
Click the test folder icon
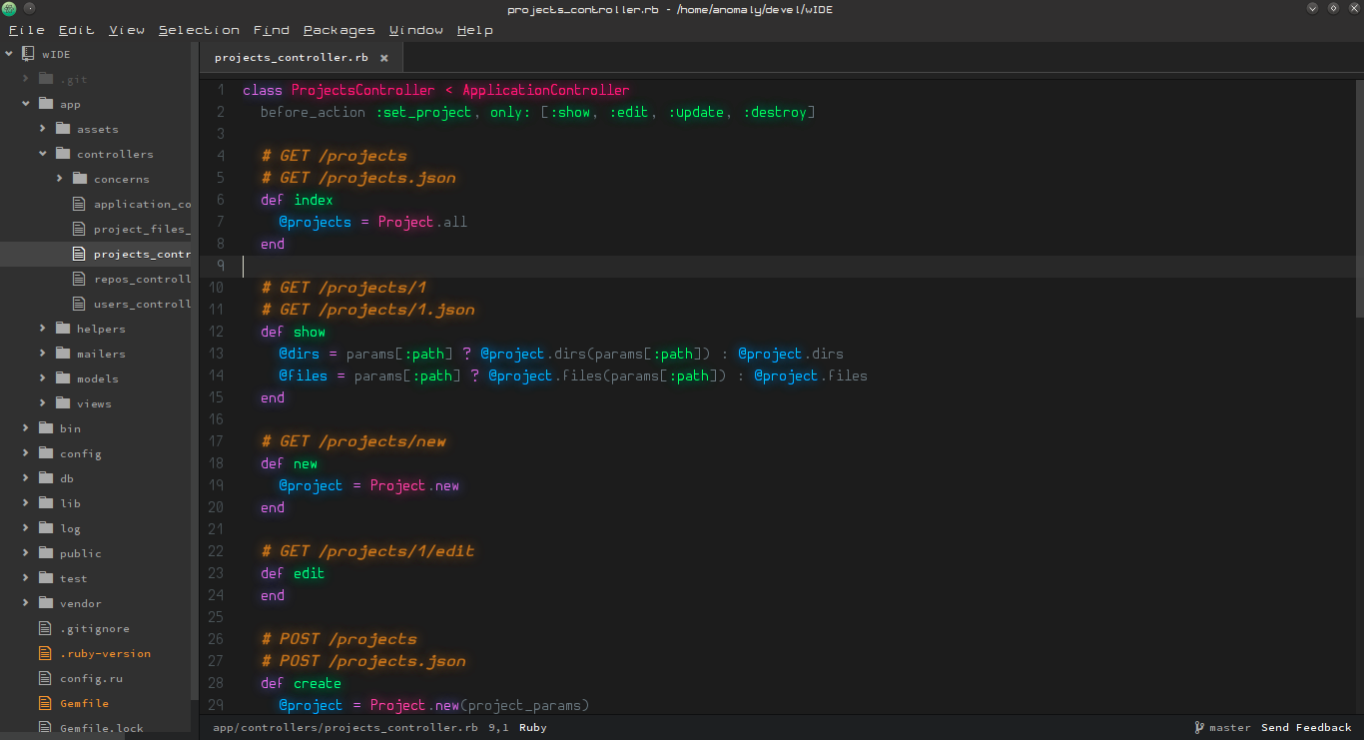pos(45,578)
